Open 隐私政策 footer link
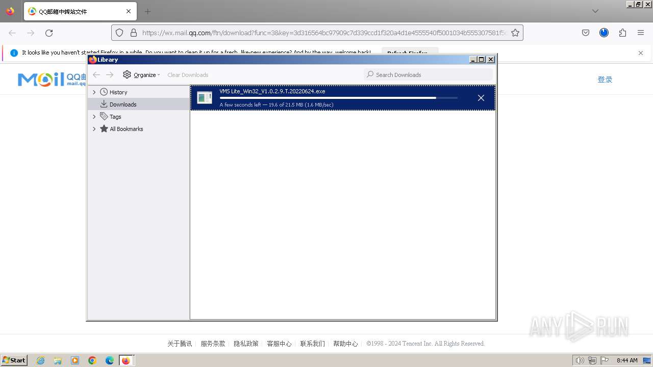This screenshot has height=367, width=653. [x=246, y=344]
